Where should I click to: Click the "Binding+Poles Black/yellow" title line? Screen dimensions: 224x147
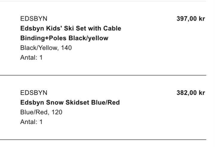coord(64,38)
